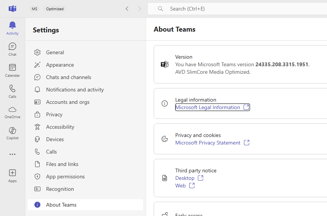
Task: Launch Copilot from the sidebar
Action: click(x=12, y=133)
